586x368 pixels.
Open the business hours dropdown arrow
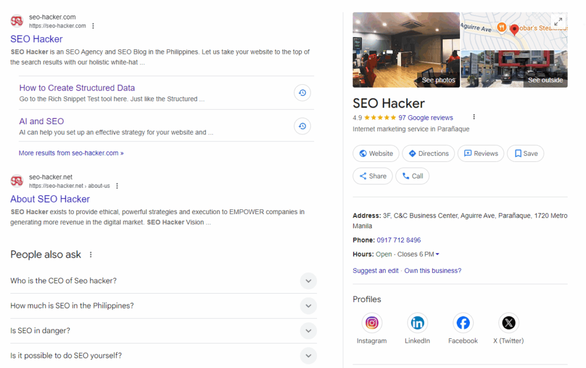point(438,254)
